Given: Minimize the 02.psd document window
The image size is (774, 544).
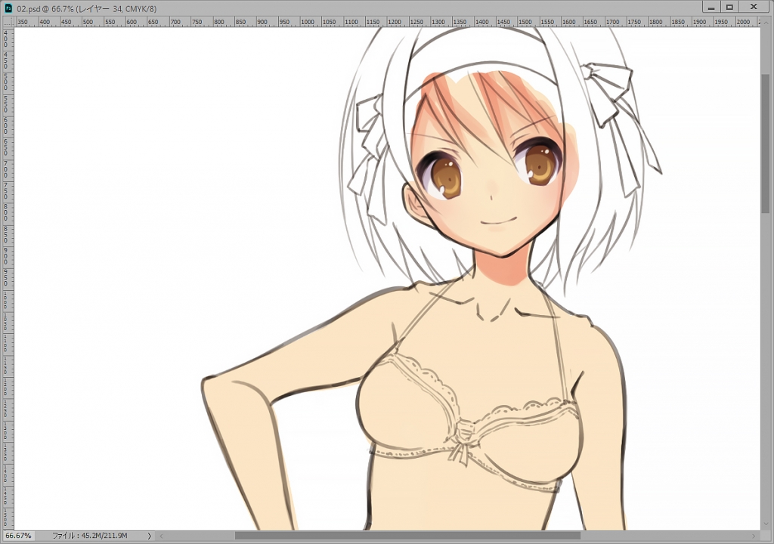Looking at the screenshot, I should coord(711,7).
